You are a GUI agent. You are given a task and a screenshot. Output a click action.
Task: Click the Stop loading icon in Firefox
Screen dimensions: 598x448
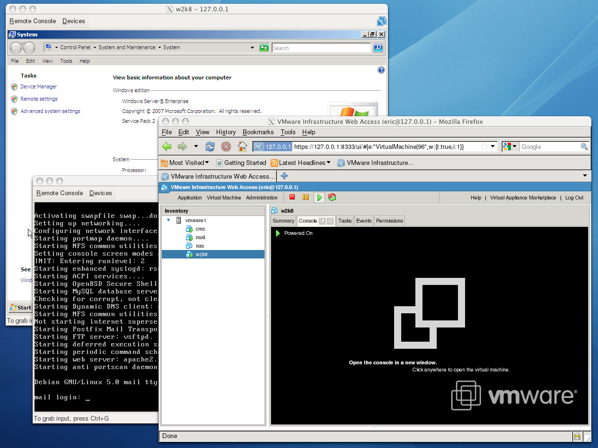[226, 146]
